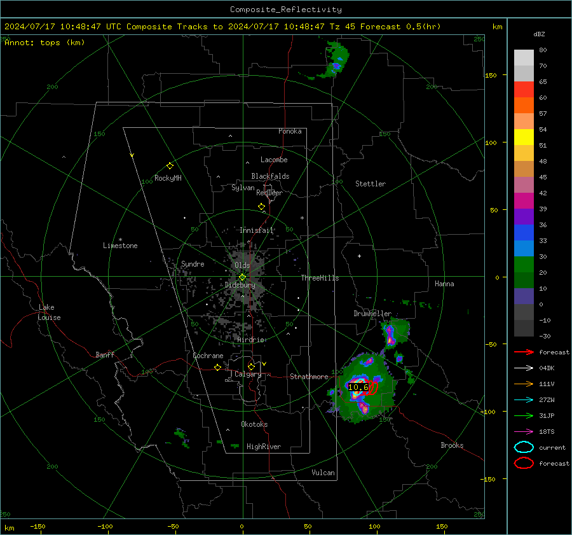Click the bright green swatch in dBZ scale
This screenshot has width=572, height=535.
pos(524,265)
